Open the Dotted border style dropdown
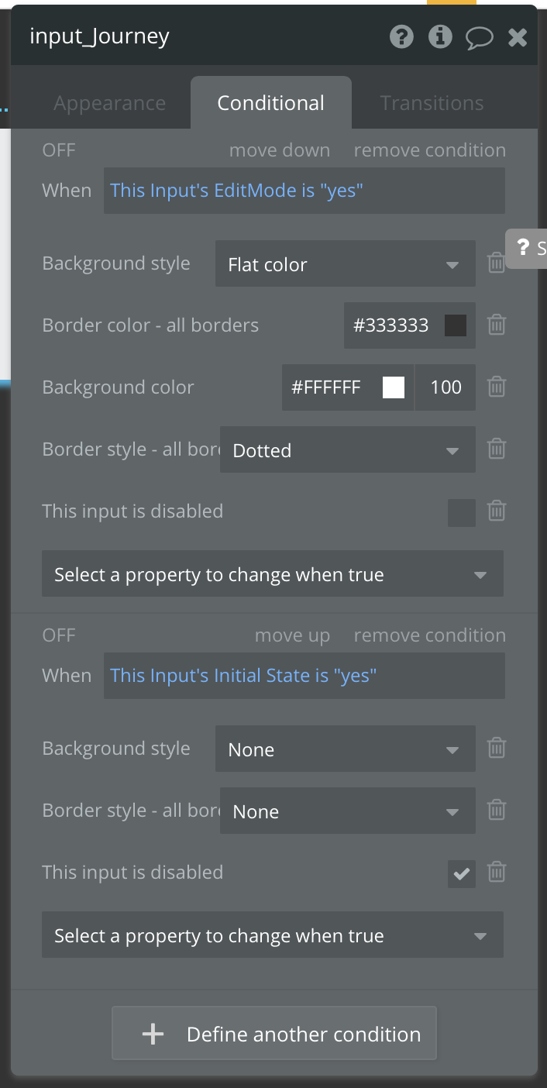 [347, 450]
